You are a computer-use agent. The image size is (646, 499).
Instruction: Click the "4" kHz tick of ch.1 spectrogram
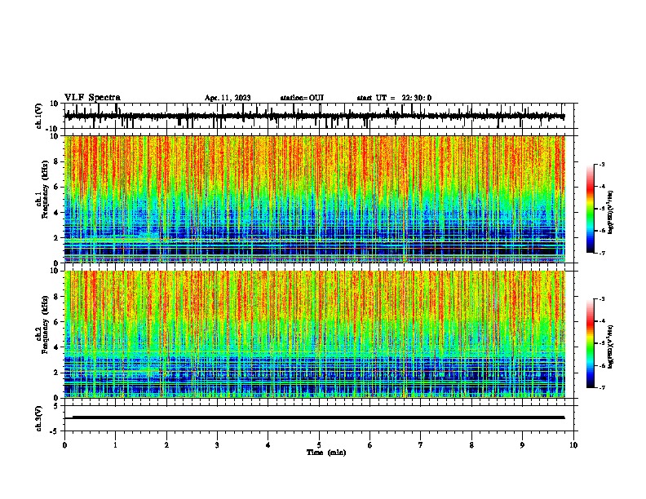pos(56,213)
